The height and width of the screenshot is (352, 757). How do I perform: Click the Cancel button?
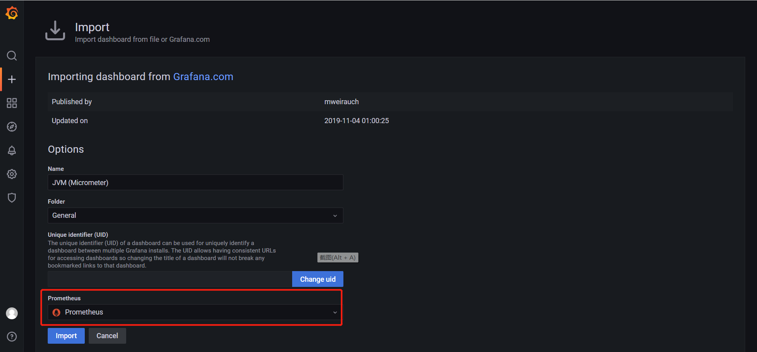tap(107, 336)
